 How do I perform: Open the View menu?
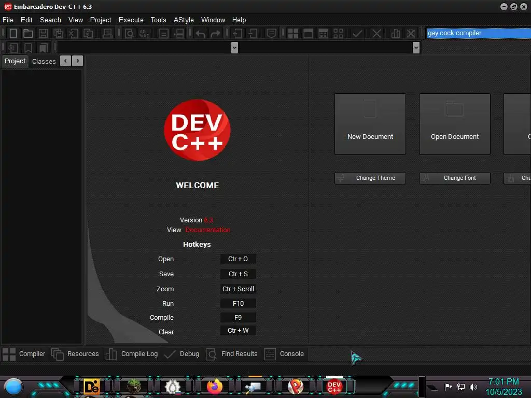pos(76,20)
